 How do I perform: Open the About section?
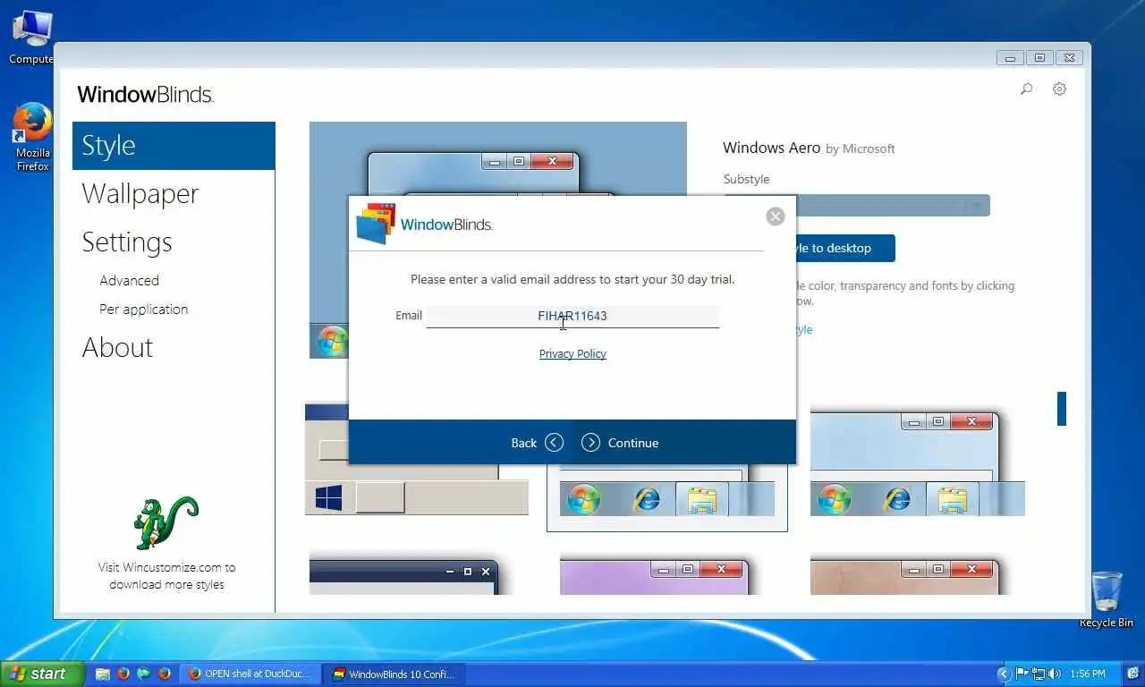tap(117, 347)
